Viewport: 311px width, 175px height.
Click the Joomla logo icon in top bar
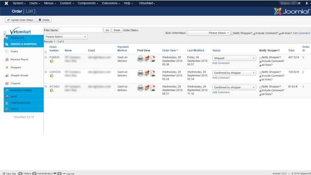[6, 3]
